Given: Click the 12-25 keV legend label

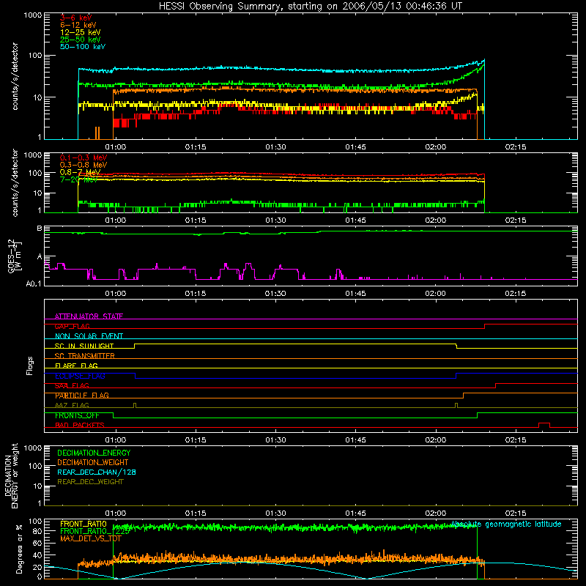Looking at the screenshot, I should pyautogui.click(x=81, y=32).
